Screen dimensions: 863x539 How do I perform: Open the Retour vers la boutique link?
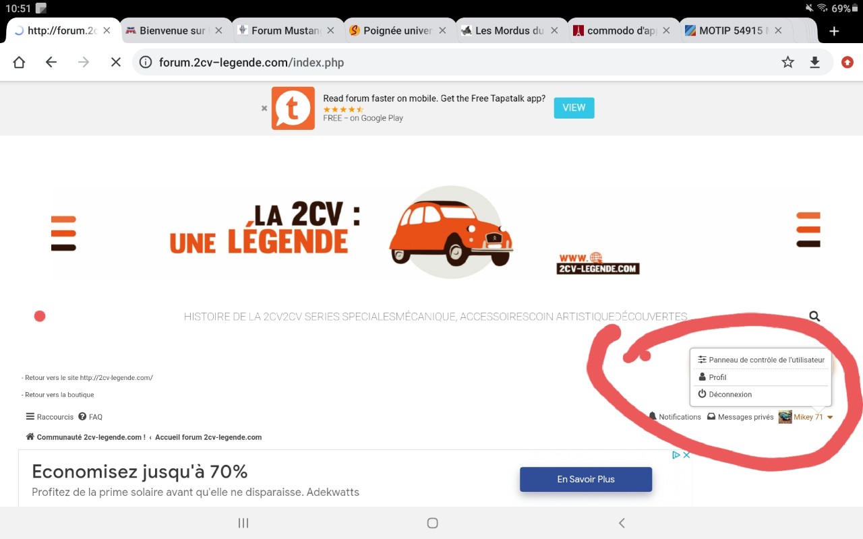tap(59, 395)
